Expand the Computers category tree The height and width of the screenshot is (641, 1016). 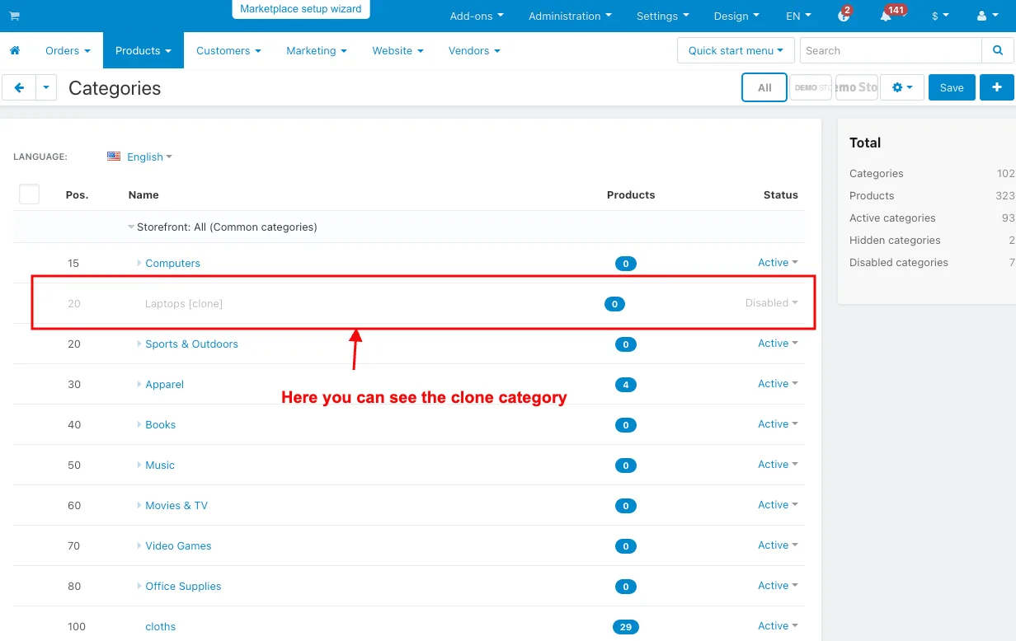click(139, 263)
